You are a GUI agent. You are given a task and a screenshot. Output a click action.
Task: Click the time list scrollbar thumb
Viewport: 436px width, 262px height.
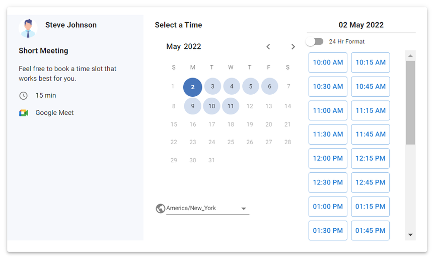(x=410, y=103)
